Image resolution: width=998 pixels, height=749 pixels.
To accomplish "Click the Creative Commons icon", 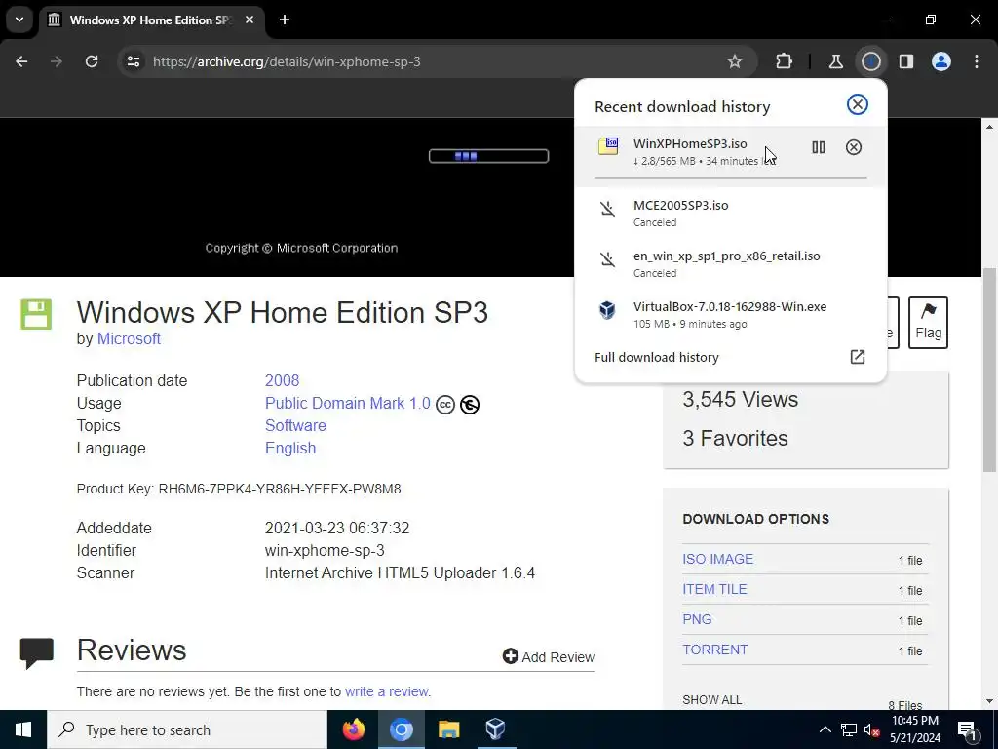I will [444, 405].
